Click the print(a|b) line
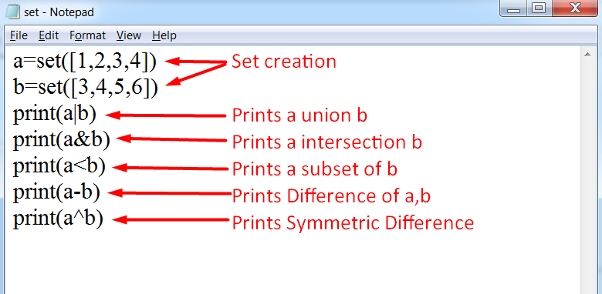The width and height of the screenshot is (602, 294). coord(55,115)
